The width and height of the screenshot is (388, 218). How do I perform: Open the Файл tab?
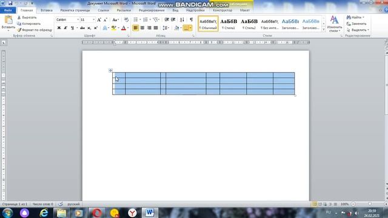pyautogui.click(x=8, y=10)
